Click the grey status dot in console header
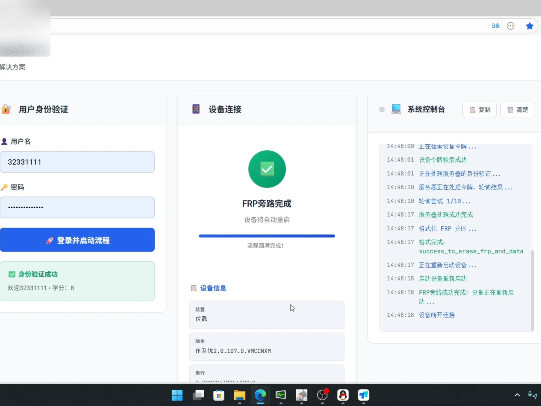The width and height of the screenshot is (541, 406). point(382,109)
